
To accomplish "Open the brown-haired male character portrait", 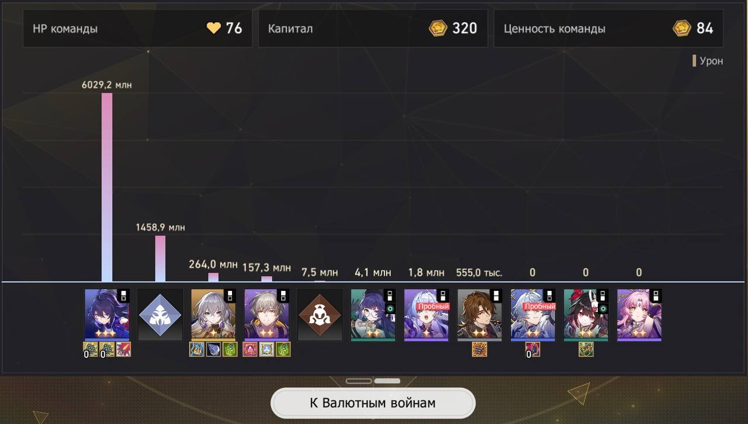I will 480,315.
